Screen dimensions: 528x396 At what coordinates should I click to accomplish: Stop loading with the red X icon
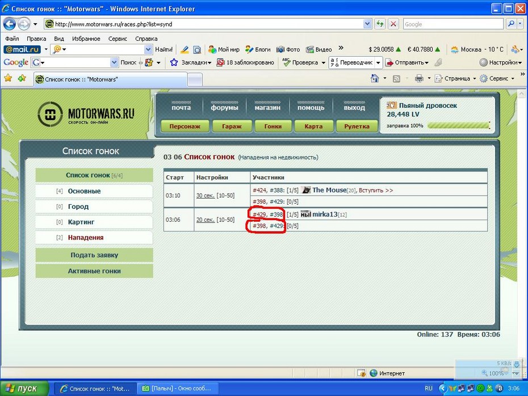click(x=393, y=24)
